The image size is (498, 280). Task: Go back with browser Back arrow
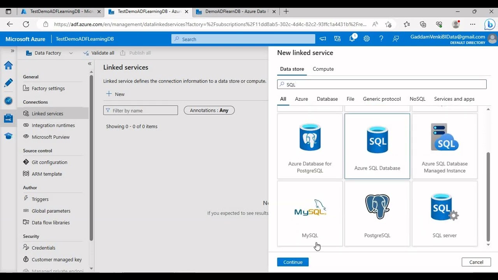point(10,24)
